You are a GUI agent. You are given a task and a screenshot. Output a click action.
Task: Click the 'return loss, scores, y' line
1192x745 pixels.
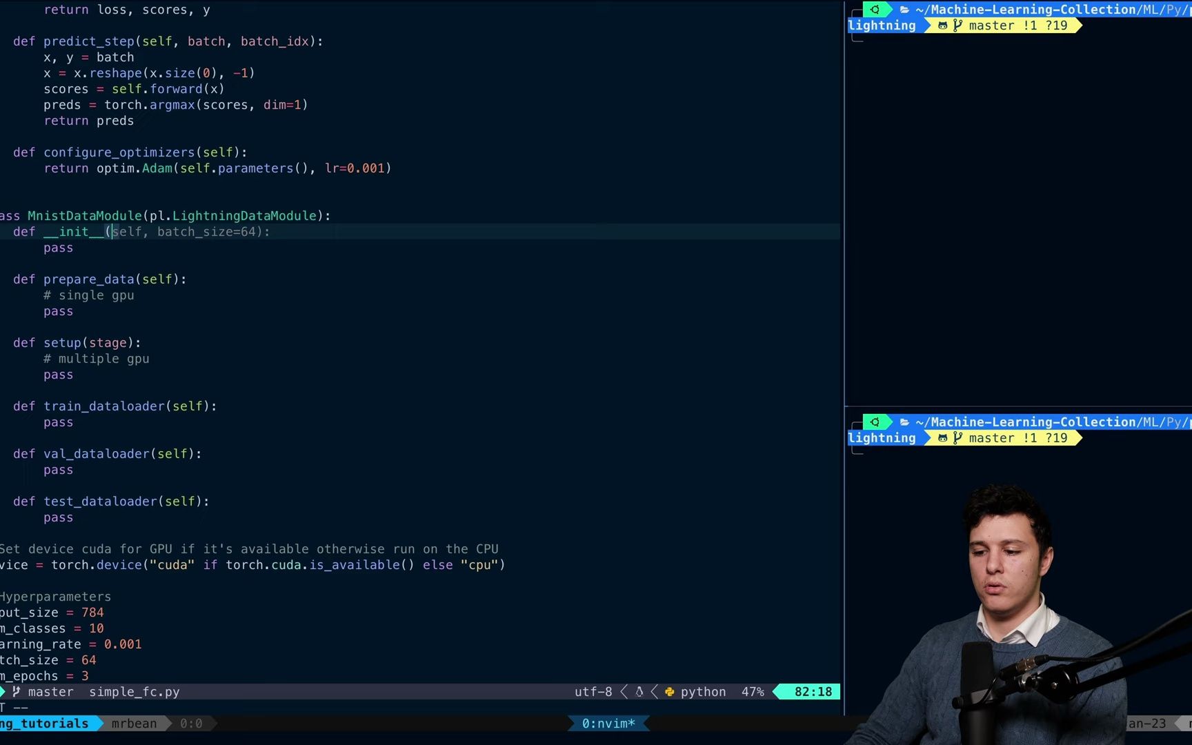tap(127, 10)
